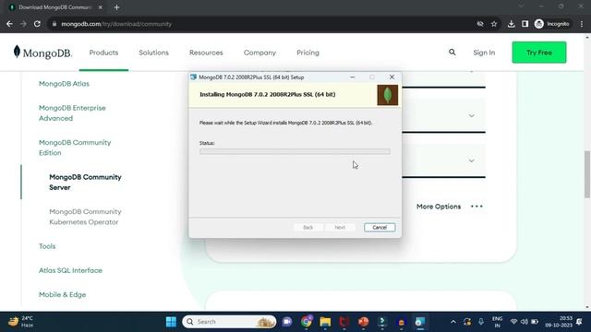Open the MongoDB site search icon

[x=452, y=53]
